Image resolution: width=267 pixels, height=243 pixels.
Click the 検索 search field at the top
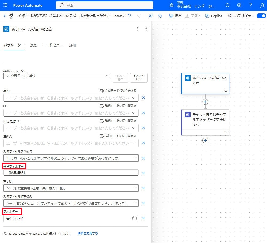tap(104, 5)
